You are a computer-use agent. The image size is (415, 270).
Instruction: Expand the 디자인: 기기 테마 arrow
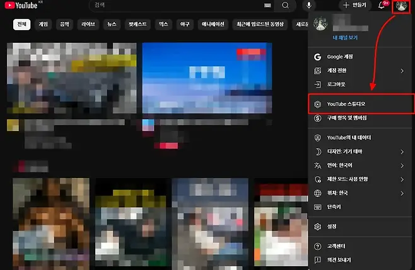(x=402, y=152)
